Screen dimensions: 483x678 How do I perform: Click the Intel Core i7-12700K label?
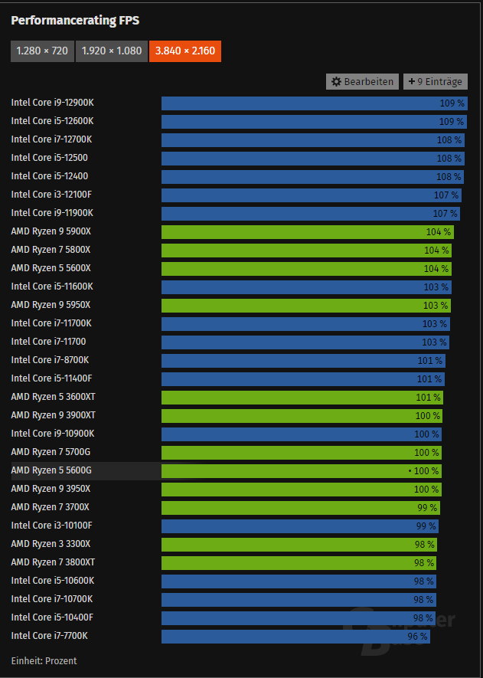[x=51, y=139]
